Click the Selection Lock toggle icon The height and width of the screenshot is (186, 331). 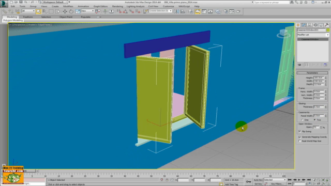point(167,180)
